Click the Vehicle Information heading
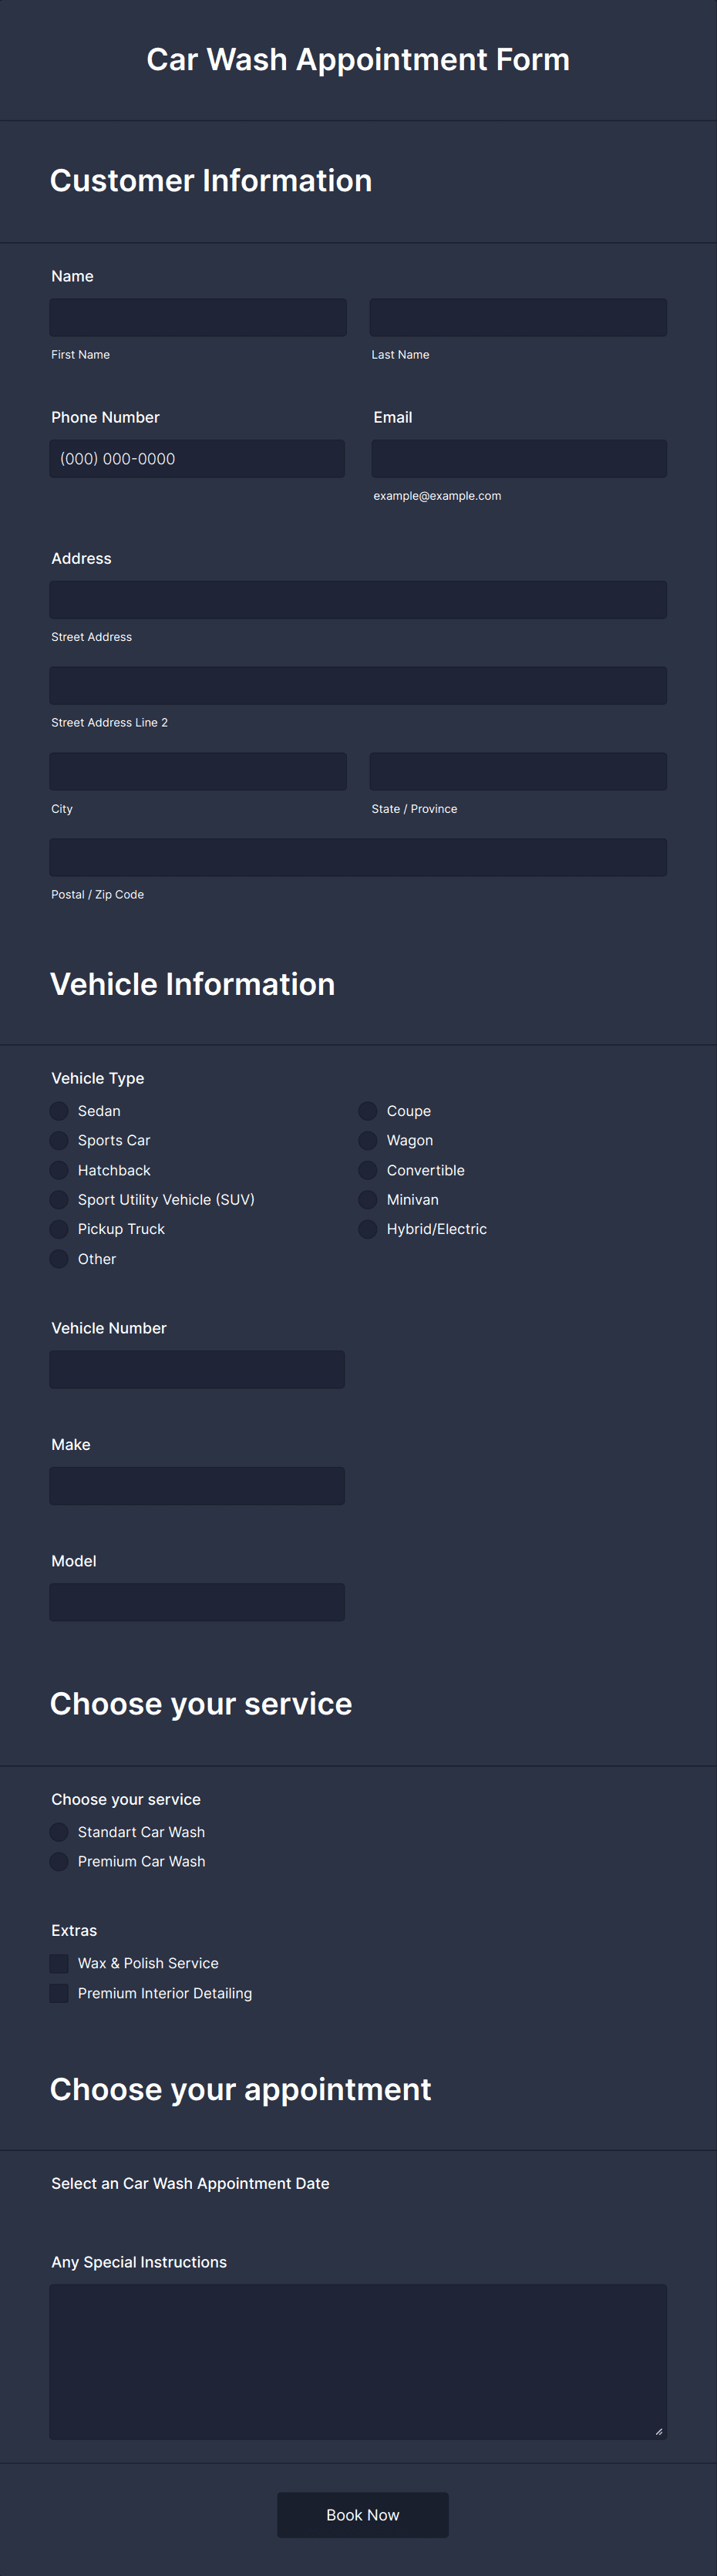The width and height of the screenshot is (717, 2576). click(x=193, y=984)
